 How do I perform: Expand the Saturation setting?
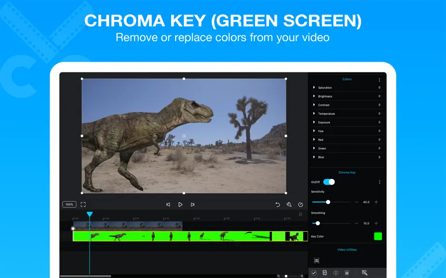[x=314, y=87]
